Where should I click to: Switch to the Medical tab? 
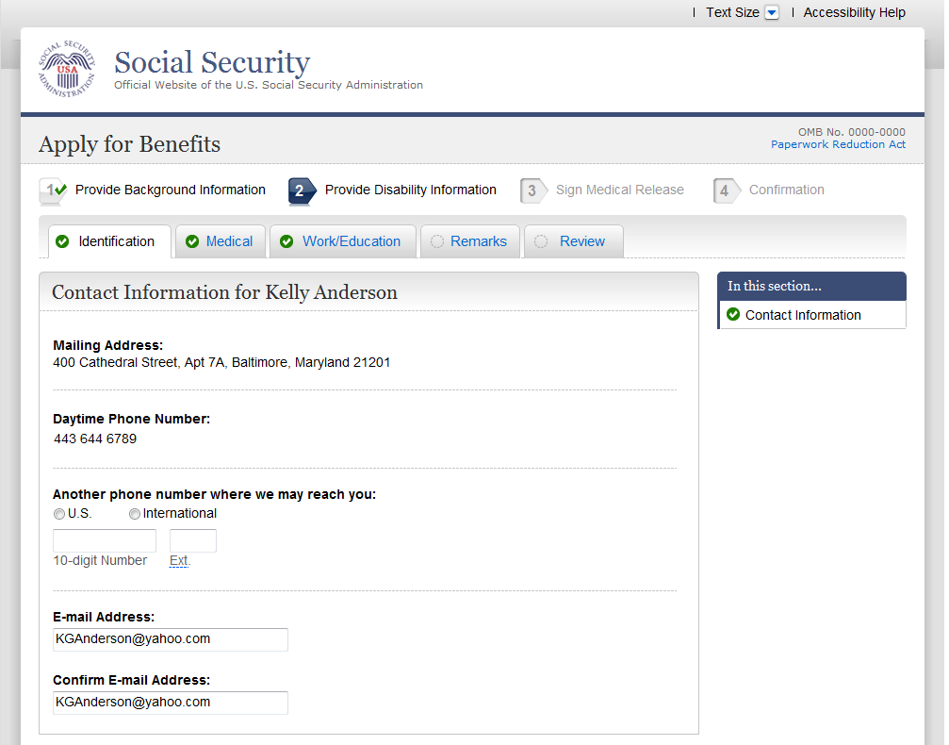[x=229, y=241]
